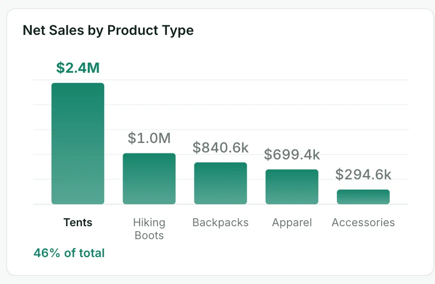
Task: Click the Tents axis label
Action: pos(78,222)
